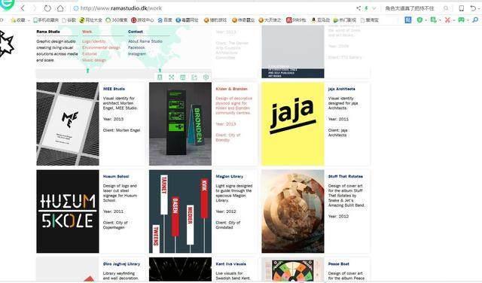Open the 360 search bookmark
This screenshot has height=283, width=482.
point(116,20)
